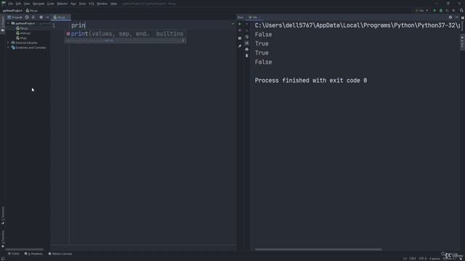The image size is (465, 261).
Task: Open the Window menu
Action: [102, 4]
